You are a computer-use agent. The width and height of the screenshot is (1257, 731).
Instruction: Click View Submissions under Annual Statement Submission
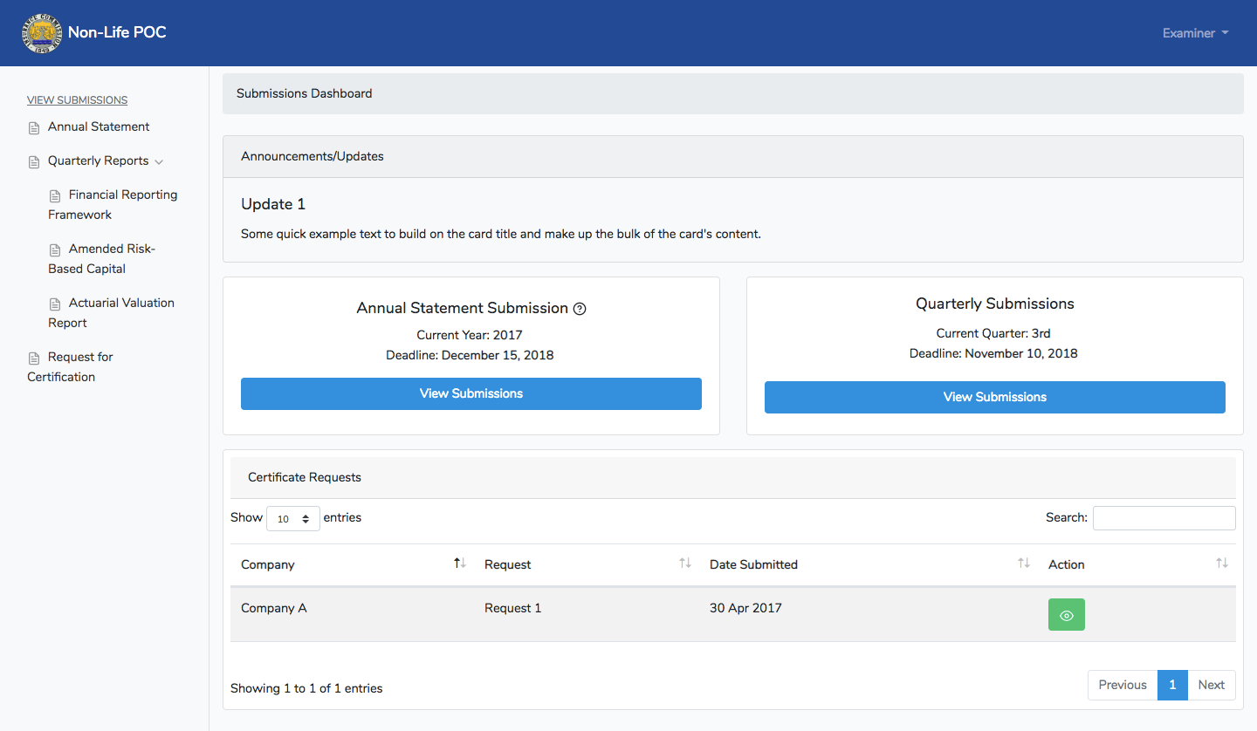(471, 393)
